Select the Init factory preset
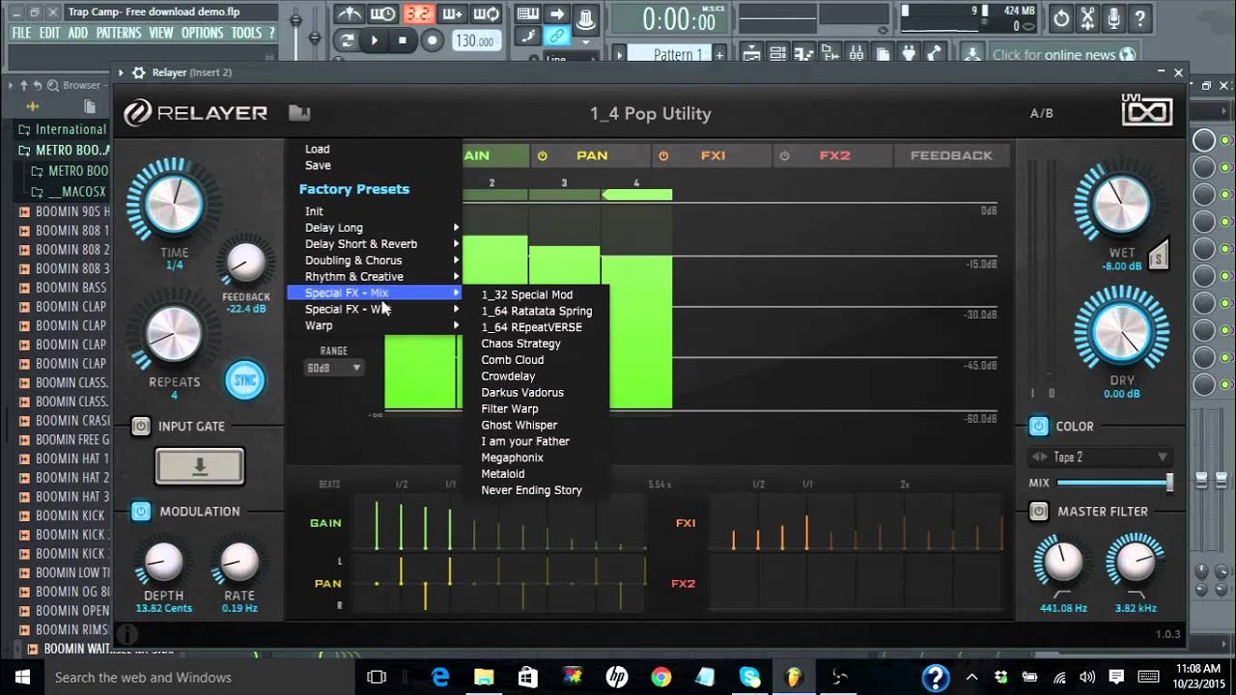1236x695 pixels. point(315,211)
